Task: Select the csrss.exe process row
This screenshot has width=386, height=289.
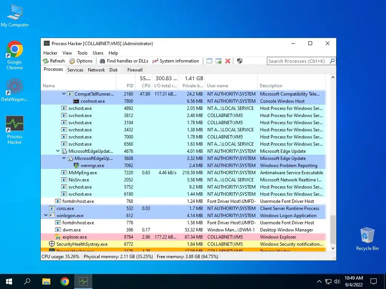Action: click(x=184, y=208)
